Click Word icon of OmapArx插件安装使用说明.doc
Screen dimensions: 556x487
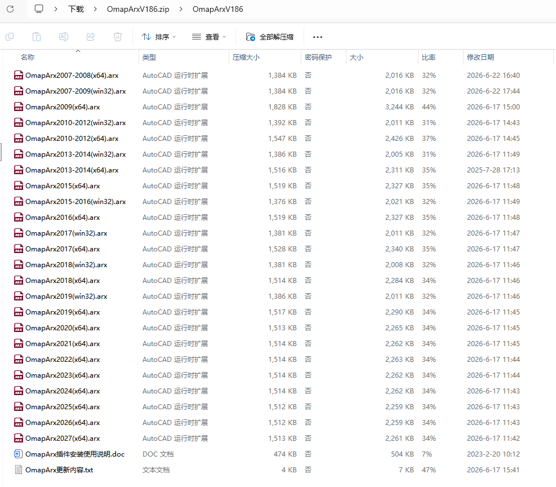(19, 454)
